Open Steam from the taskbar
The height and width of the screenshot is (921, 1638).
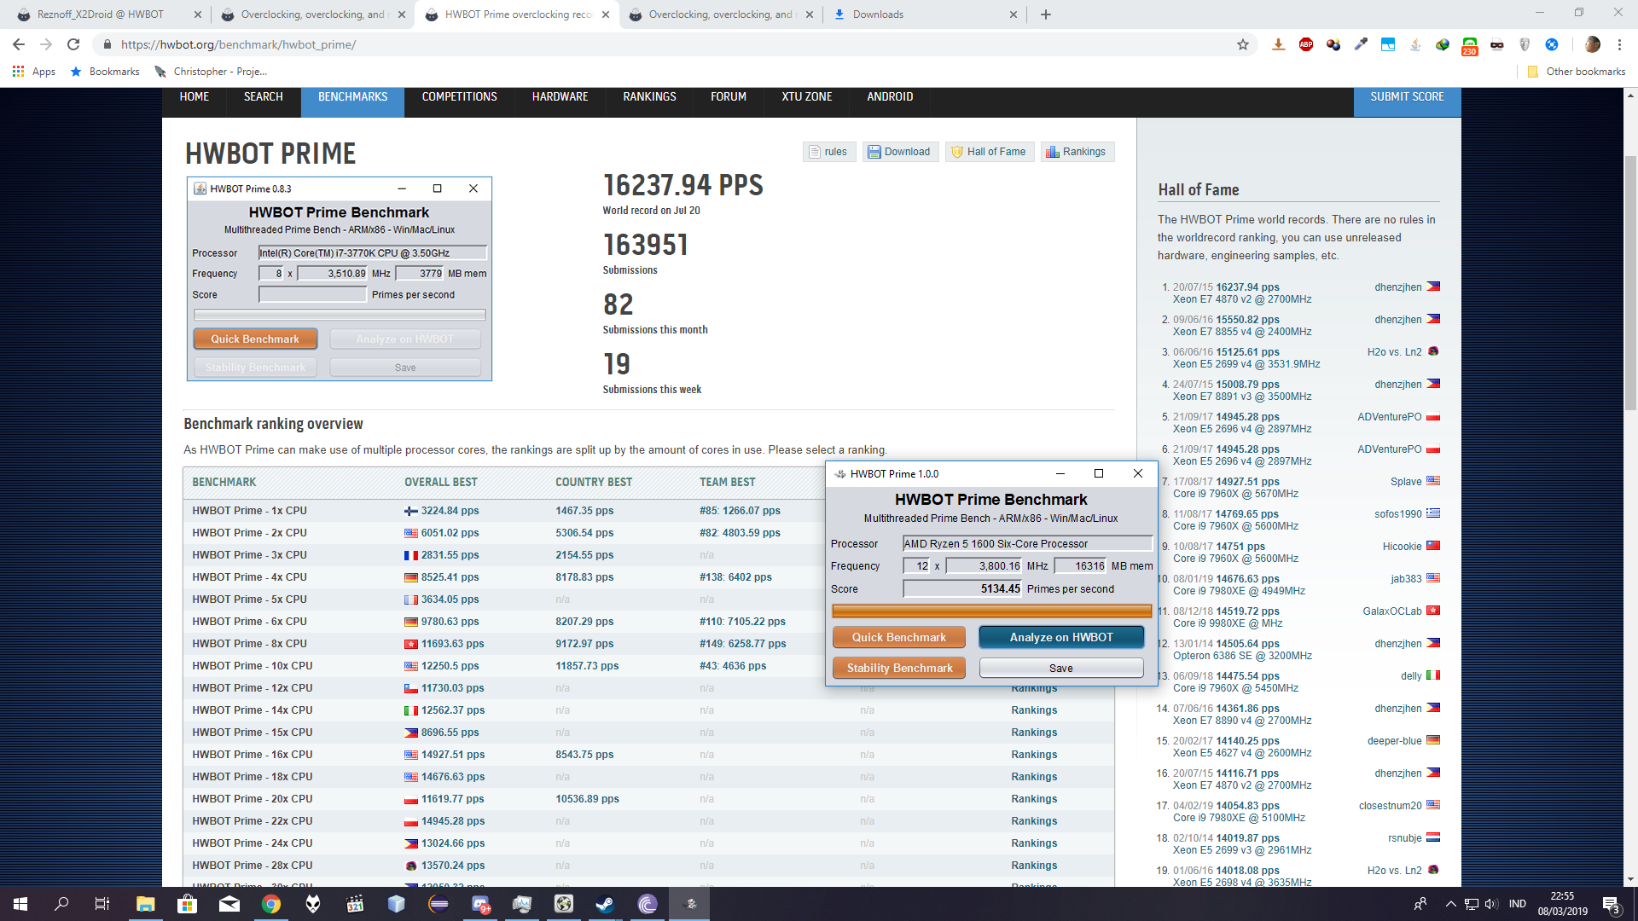[x=606, y=904]
